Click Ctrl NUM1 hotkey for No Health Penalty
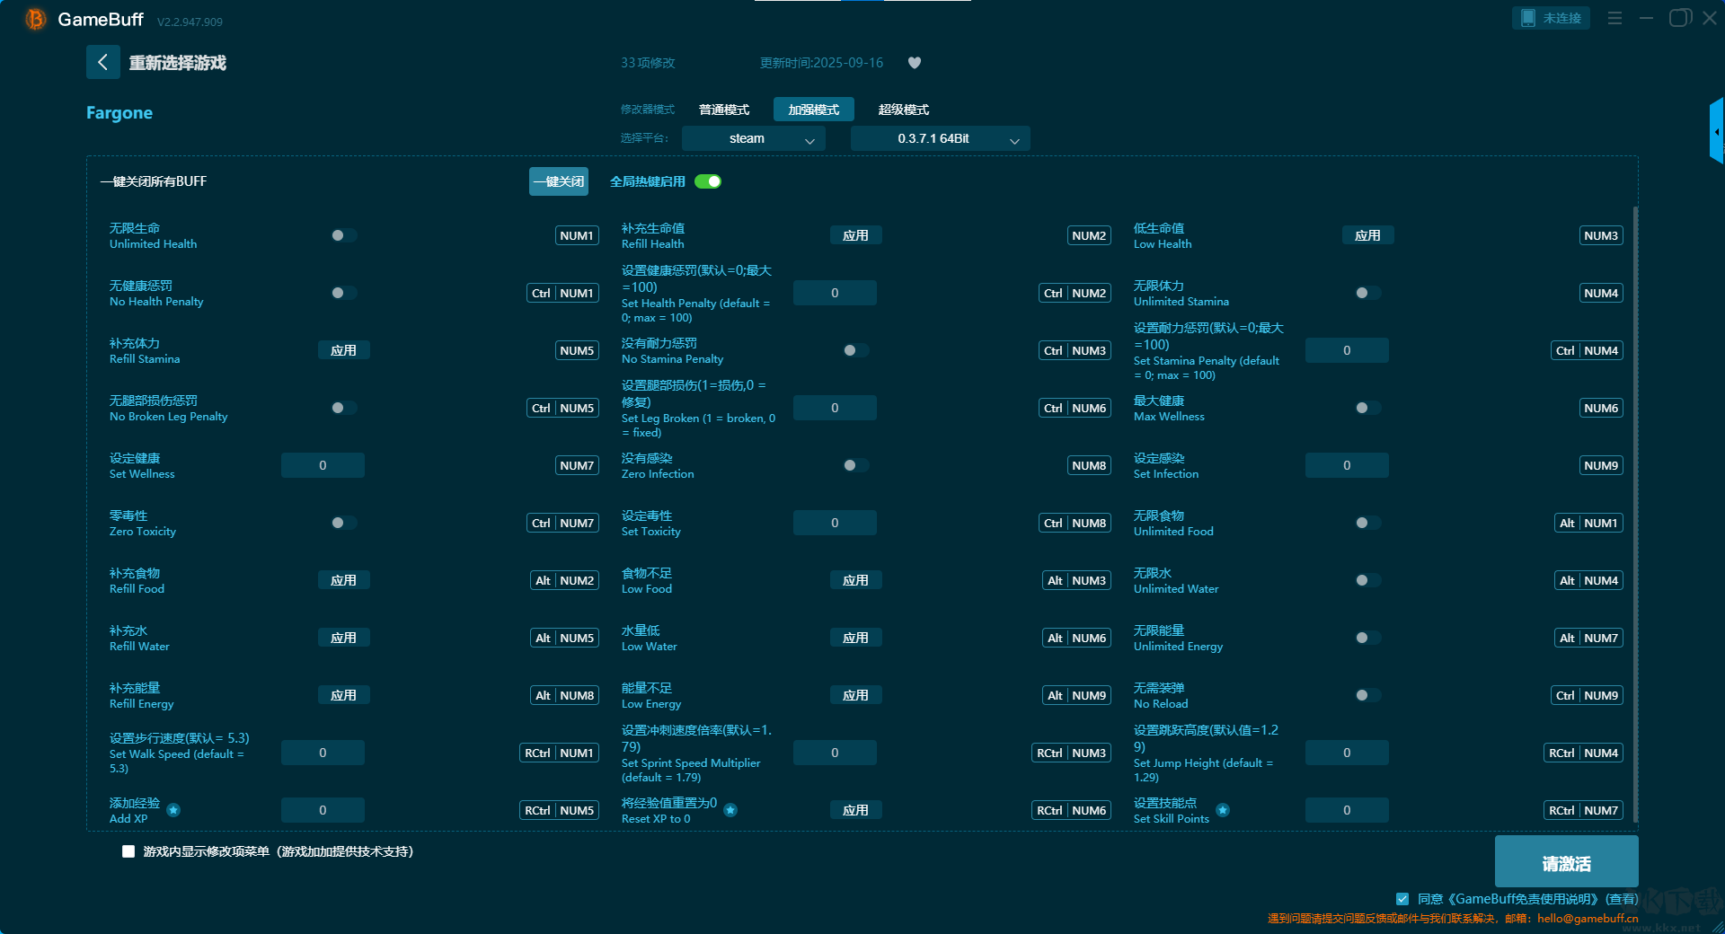This screenshot has height=934, width=1725. 562,293
